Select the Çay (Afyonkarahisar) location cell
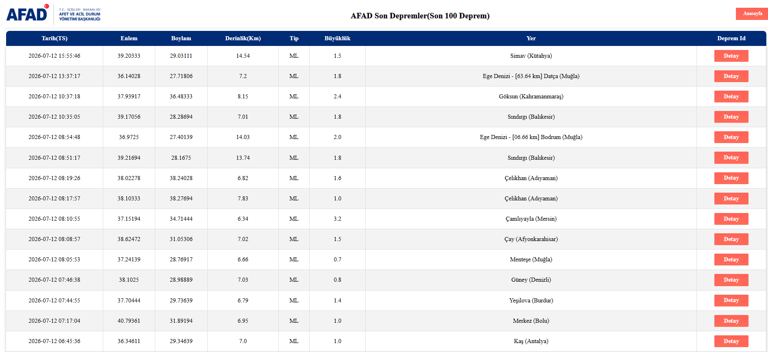 (531, 239)
